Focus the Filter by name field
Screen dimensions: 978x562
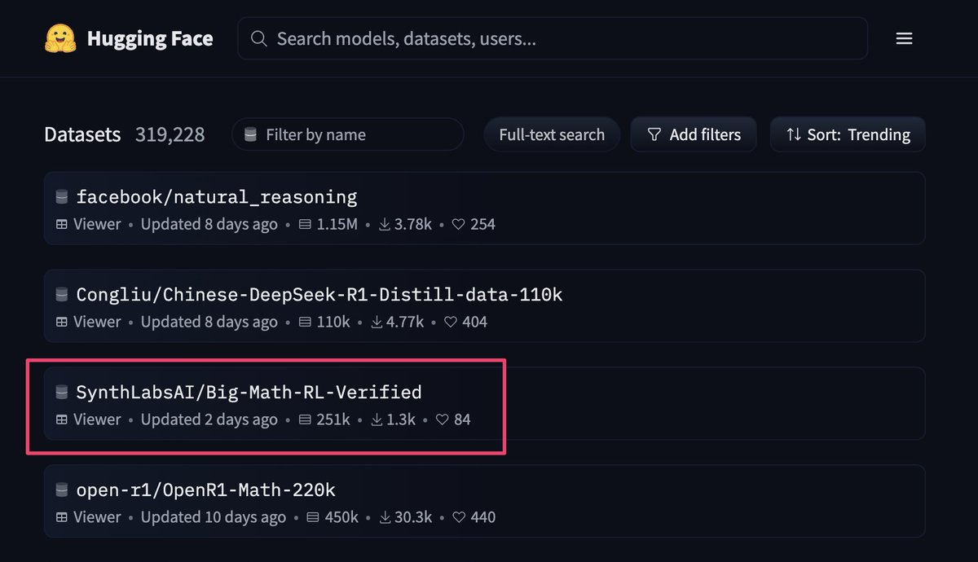pyautogui.click(x=348, y=134)
